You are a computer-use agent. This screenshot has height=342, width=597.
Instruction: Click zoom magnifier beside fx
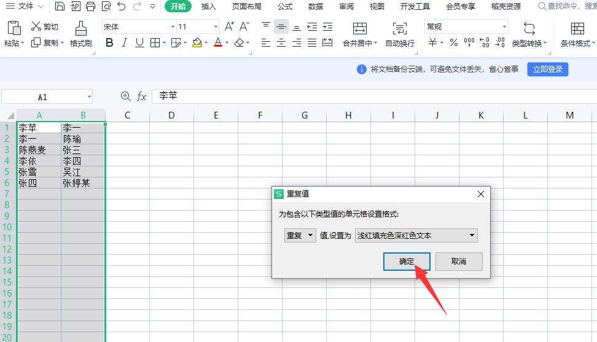point(126,96)
